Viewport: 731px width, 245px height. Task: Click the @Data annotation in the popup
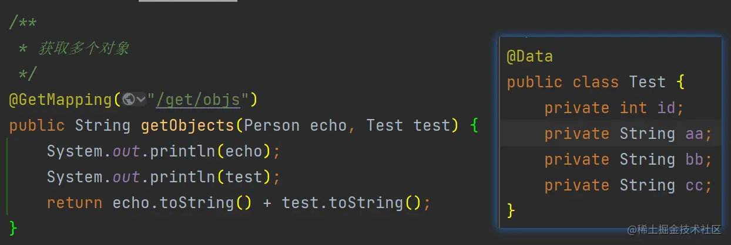[529, 56]
